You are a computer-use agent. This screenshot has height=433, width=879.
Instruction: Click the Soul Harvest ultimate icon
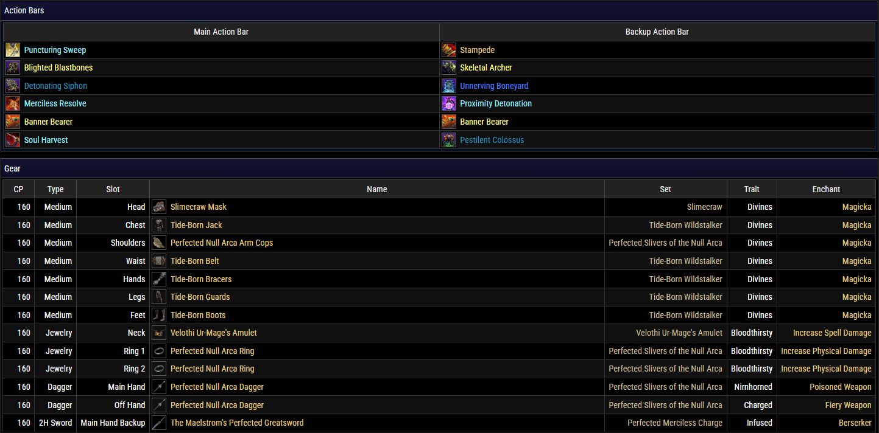point(13,140)
